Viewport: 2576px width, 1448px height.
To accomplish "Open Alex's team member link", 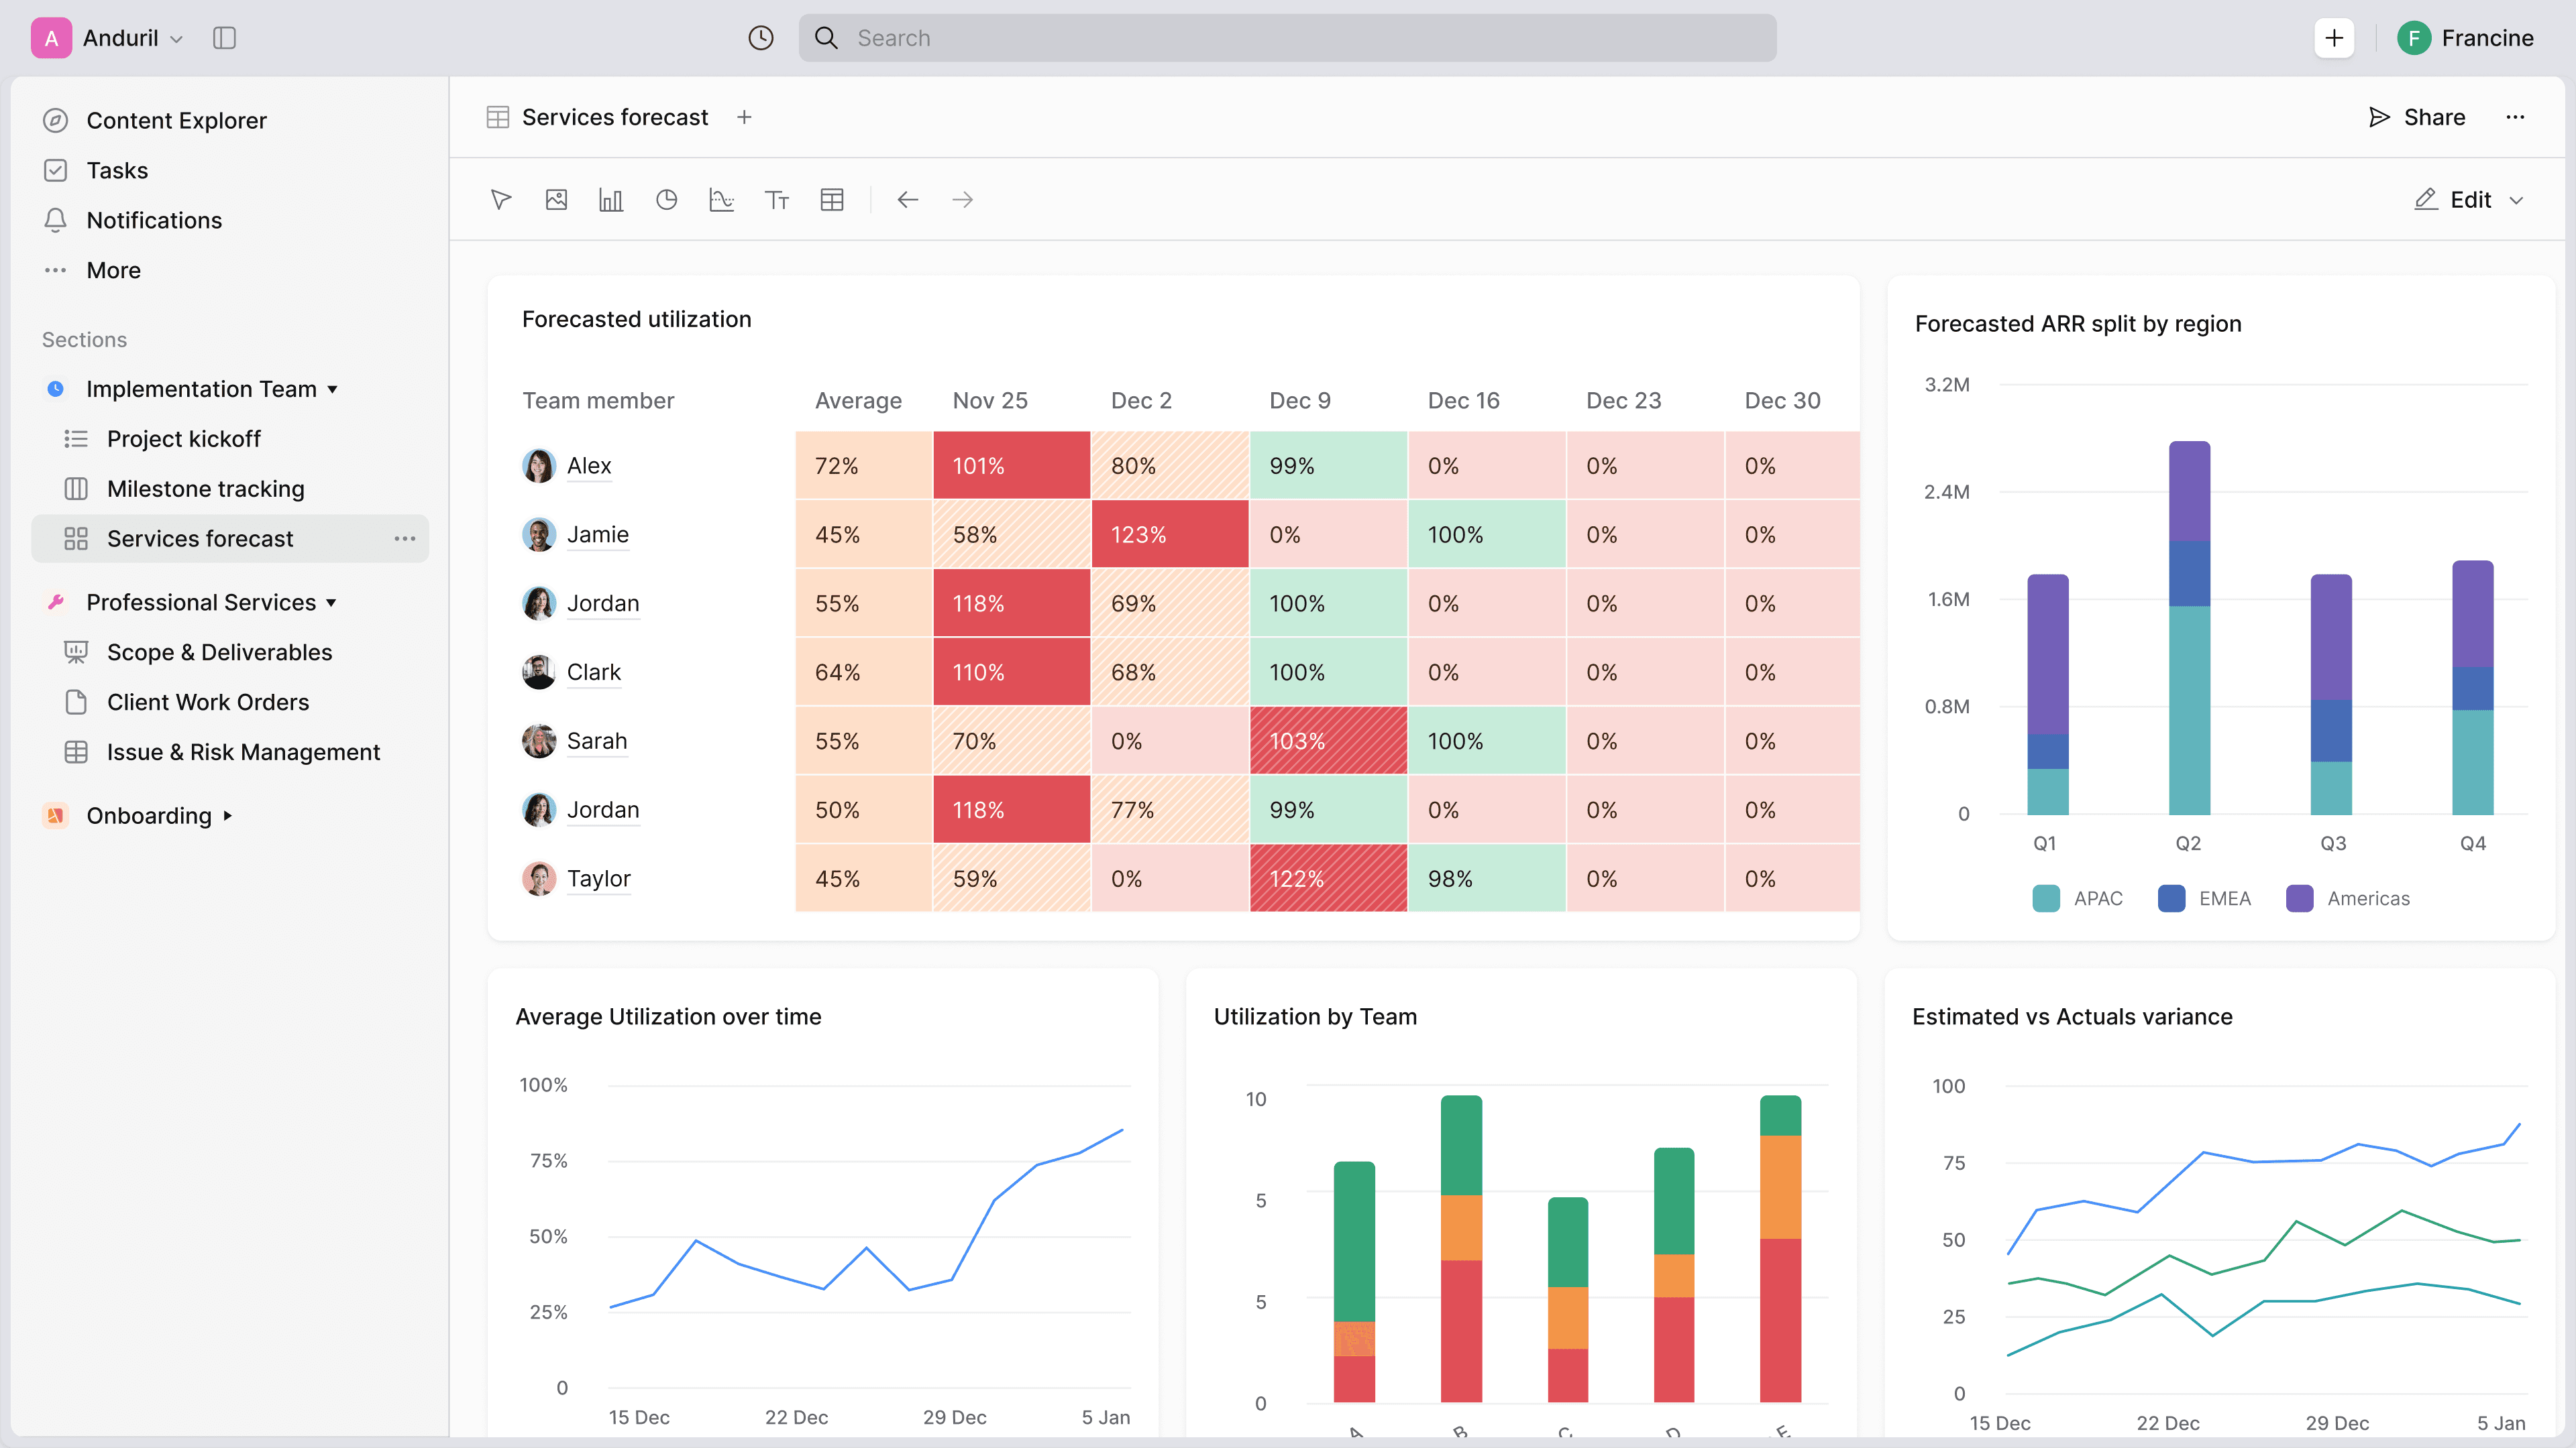I will pos(588,466).
